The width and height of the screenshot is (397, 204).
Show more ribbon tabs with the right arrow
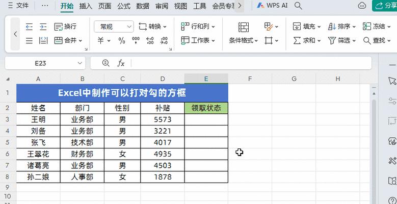coord(240,6)
